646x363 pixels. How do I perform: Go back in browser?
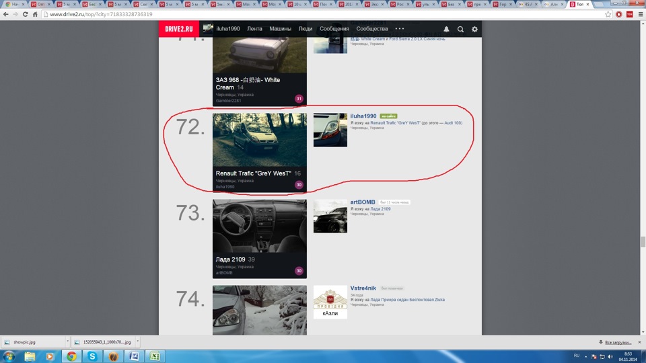click(x=6, y=14)
